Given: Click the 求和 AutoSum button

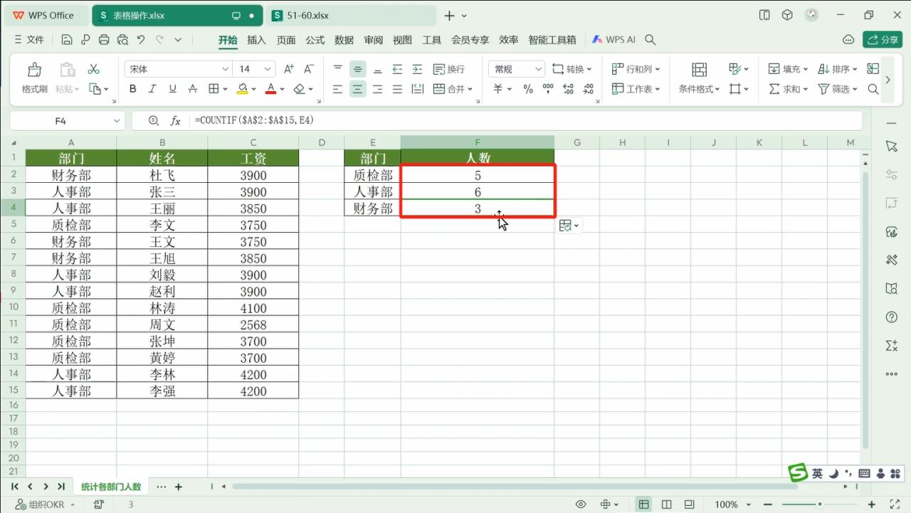Looking at the screenshot, I should pos(788,89).
